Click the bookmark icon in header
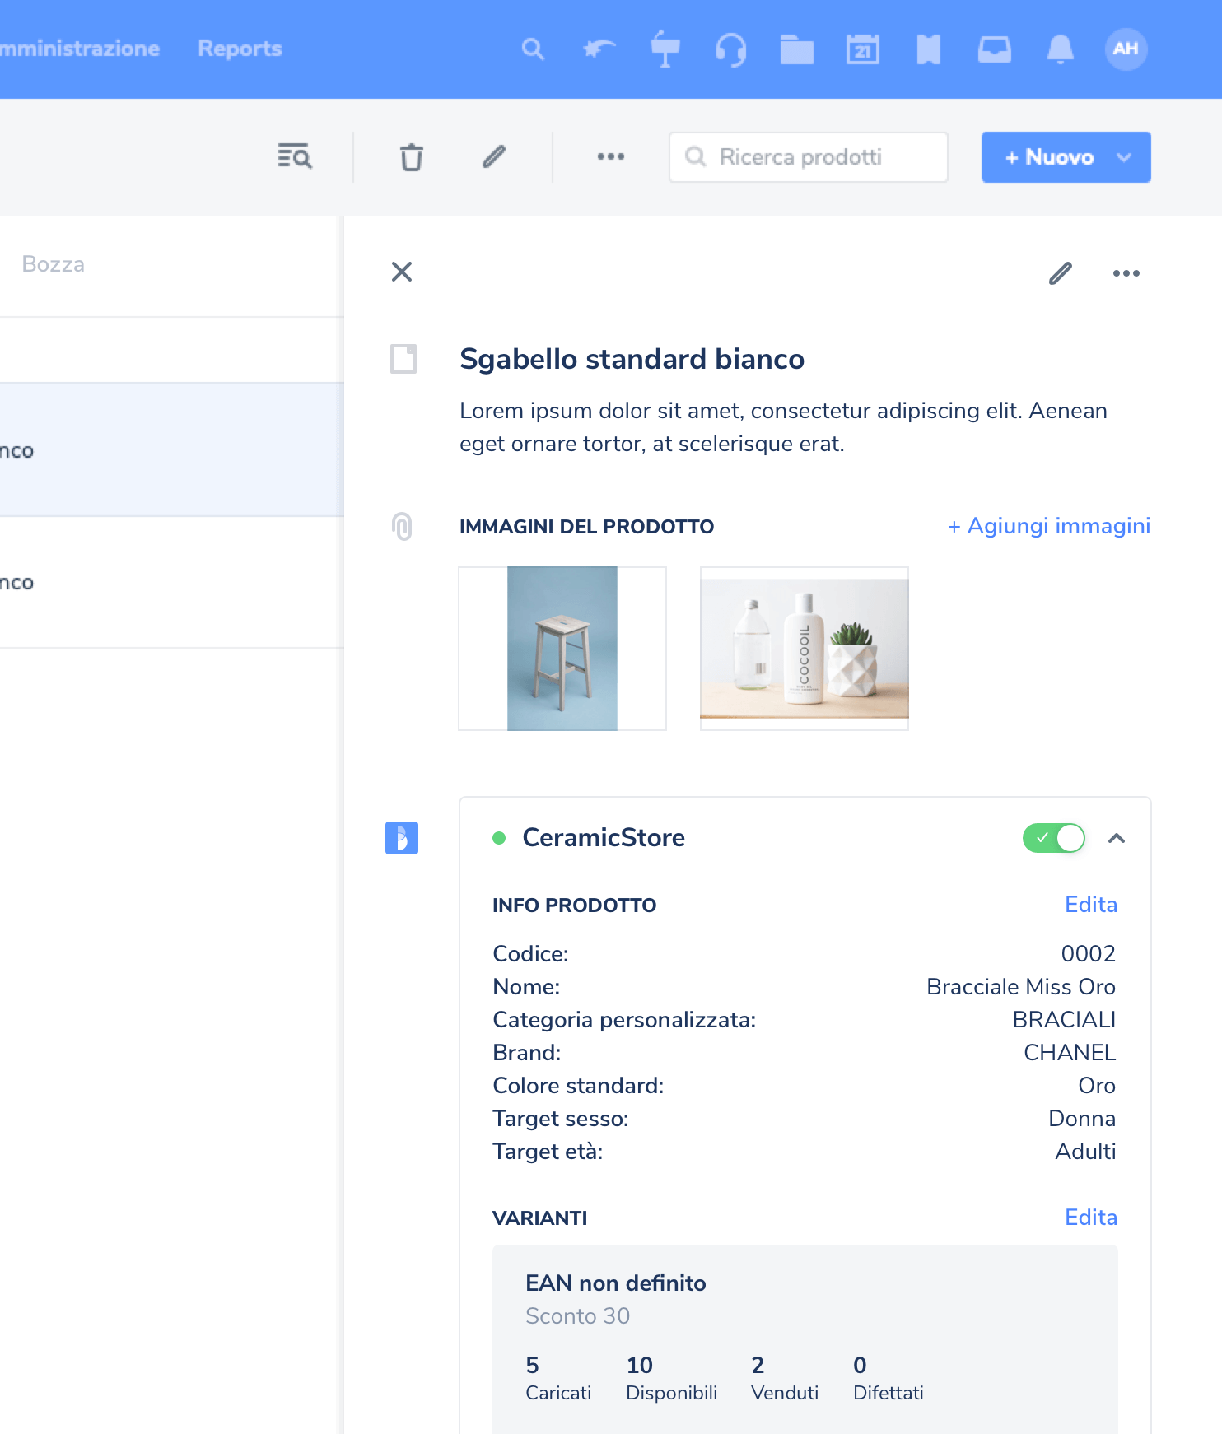The width and height of the screenshot is (1222, 1434). point(928,49)
